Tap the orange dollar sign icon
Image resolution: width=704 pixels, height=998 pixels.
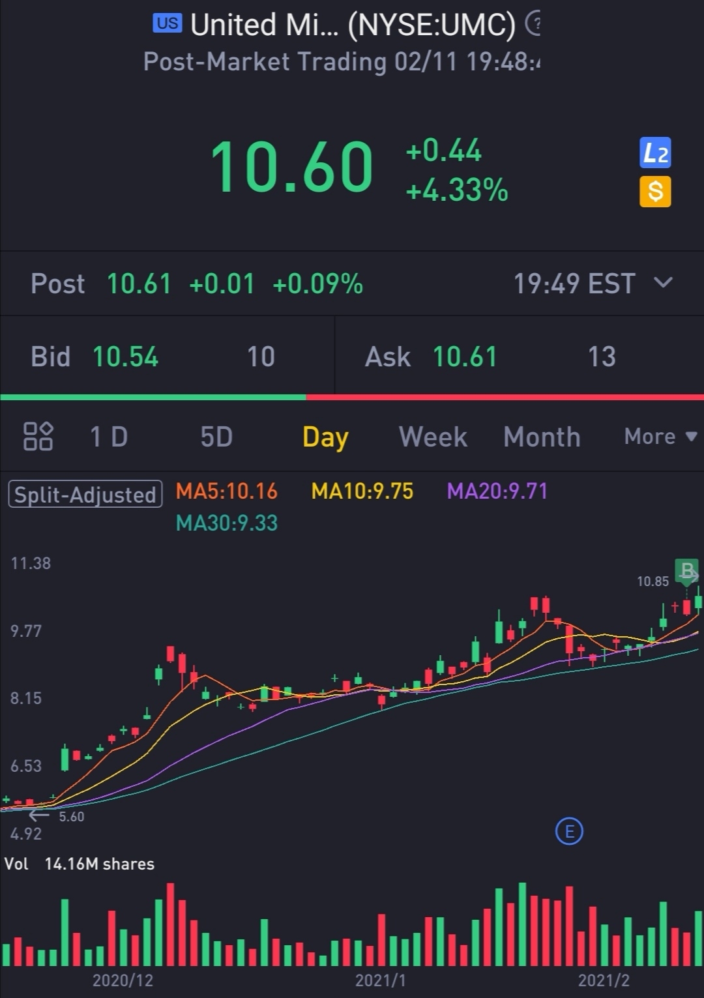(x=655, y=192)
